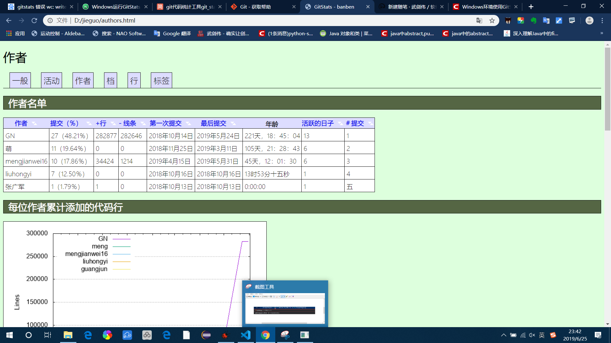Reload the authors.html page
Screen dimensions: 611x343
click(x=34, y=21)
